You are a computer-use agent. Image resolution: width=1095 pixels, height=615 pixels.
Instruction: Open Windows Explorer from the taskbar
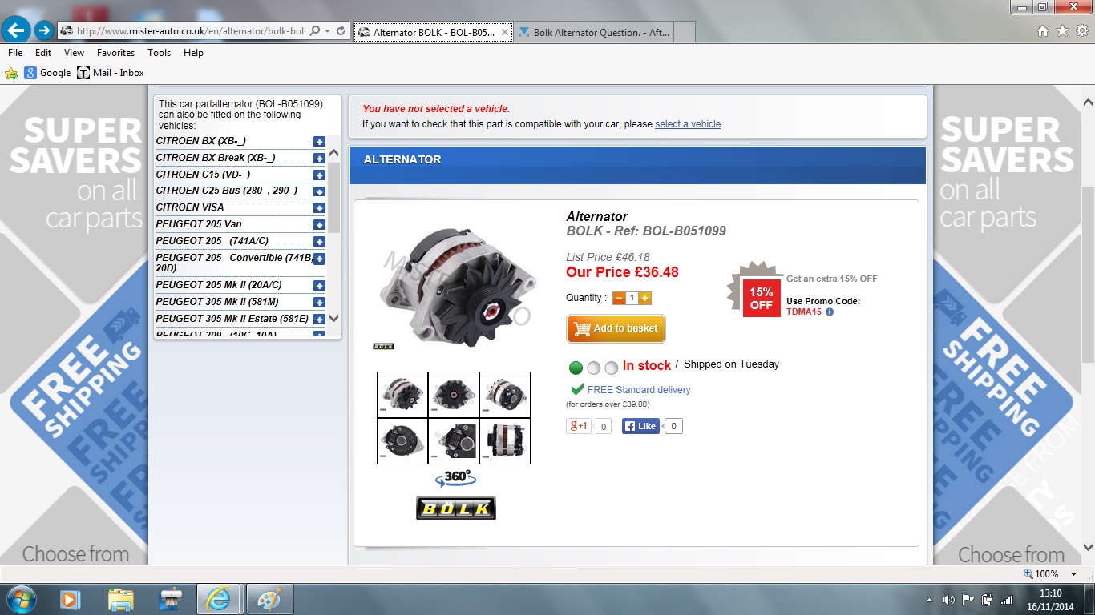click(x=121, y=599)
